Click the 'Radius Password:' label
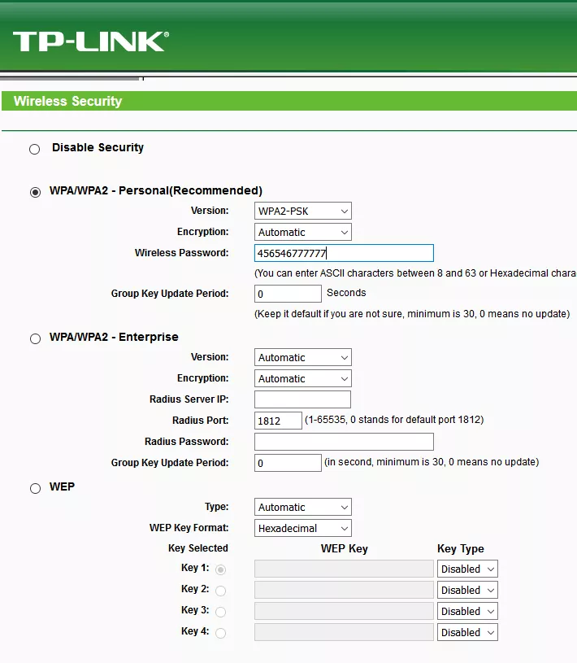577x663 pixels. [x=187, y=442]
